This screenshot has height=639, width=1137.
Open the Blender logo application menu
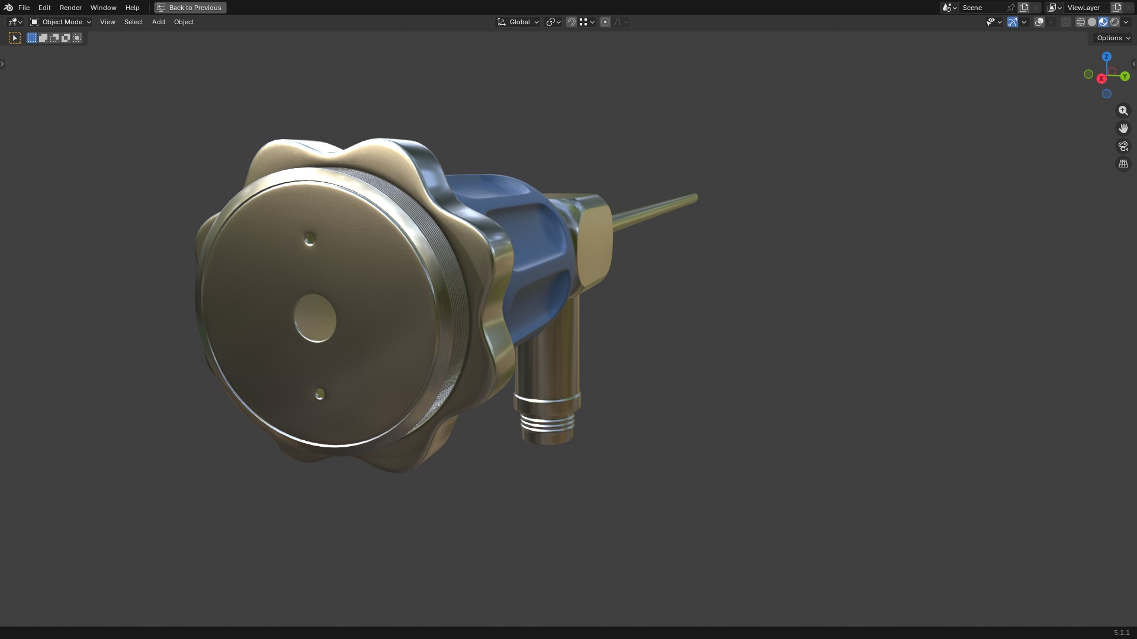point(8,8)
